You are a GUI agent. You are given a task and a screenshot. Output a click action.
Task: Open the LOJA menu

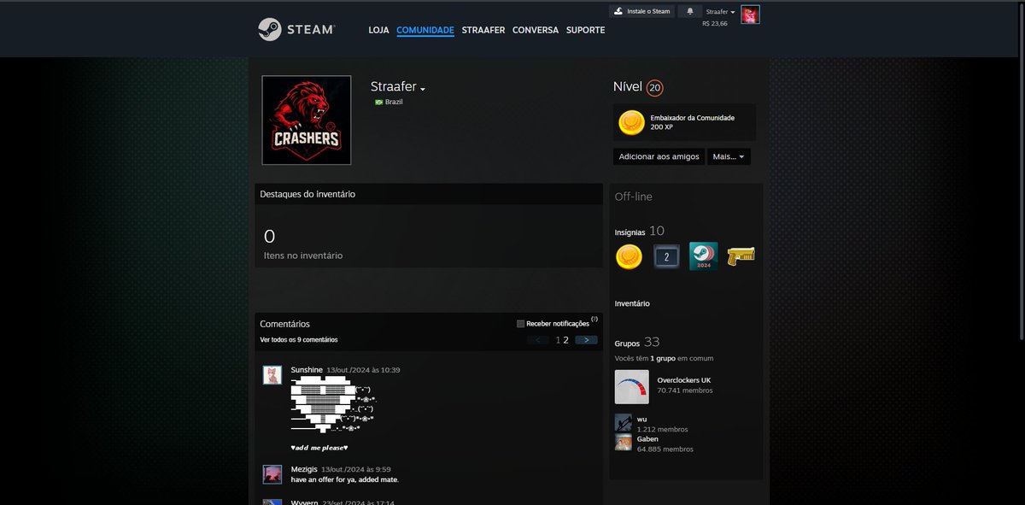(378, 30)
